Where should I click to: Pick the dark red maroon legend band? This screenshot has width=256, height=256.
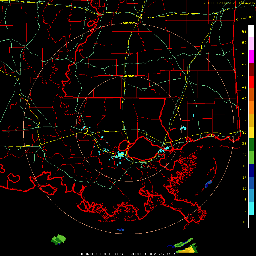click(251, 69)
